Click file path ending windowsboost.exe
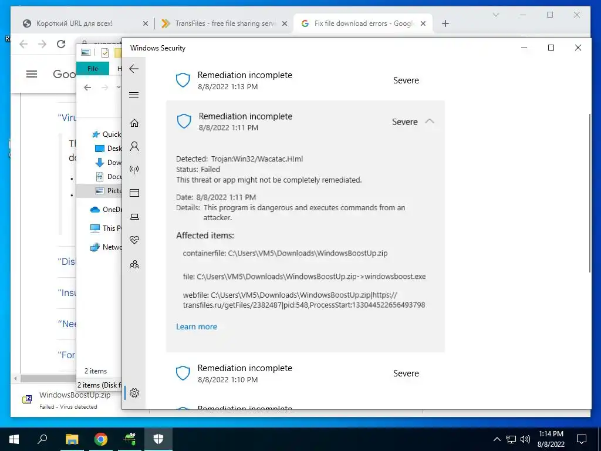 click(305, 277)
